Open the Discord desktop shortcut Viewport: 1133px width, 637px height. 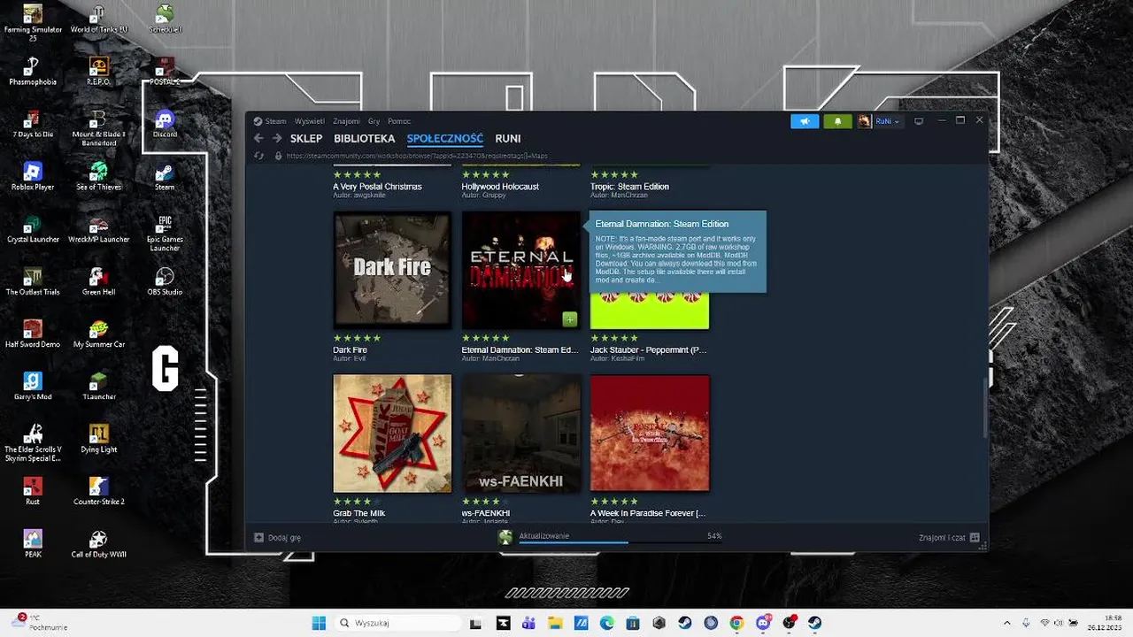tap(165, 124)
